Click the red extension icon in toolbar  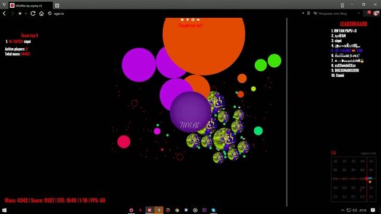point(369,12)
